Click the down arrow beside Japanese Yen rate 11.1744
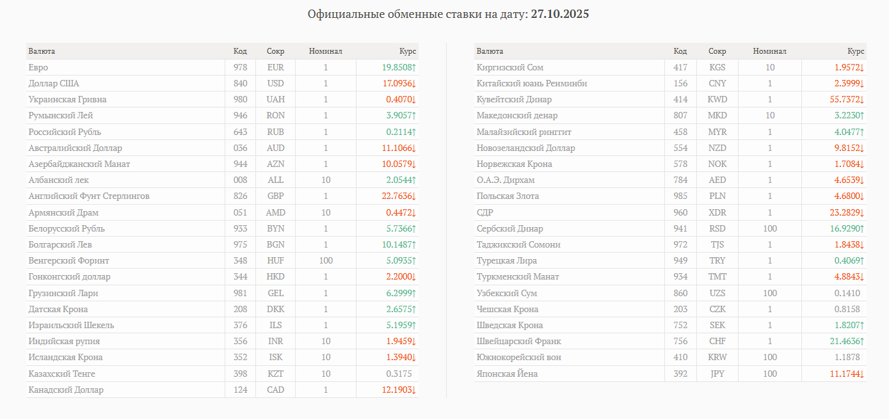This screenshot has width=889, height=419. click(862, 374)
